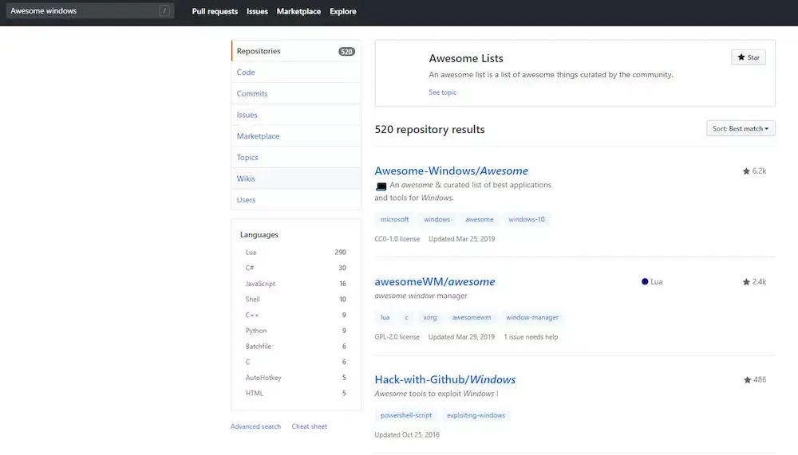This screenshot has width=798, height=455.
Task: Click See topic under Awesome Lists
Action: (442, 92)
